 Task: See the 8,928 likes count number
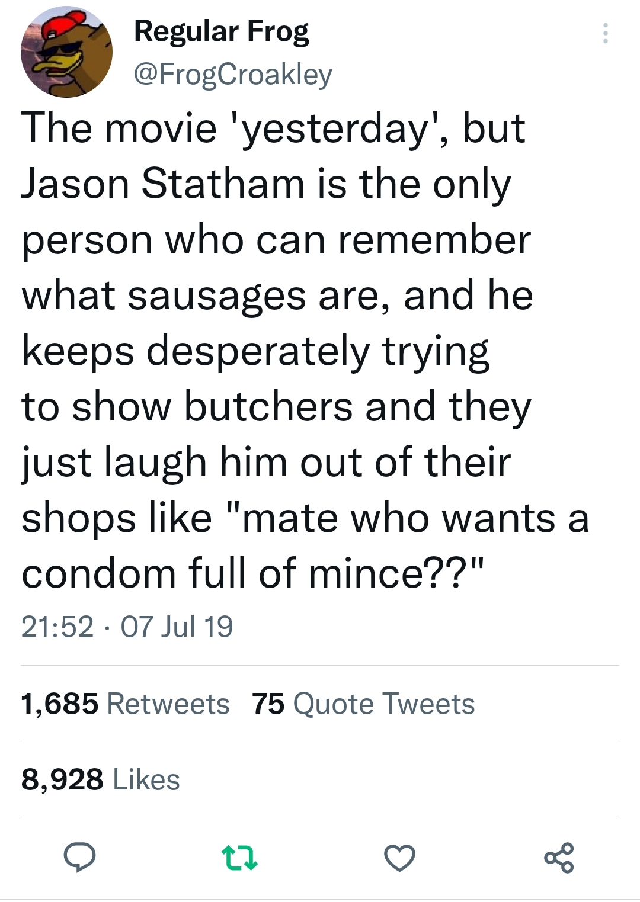click(62, 779)
